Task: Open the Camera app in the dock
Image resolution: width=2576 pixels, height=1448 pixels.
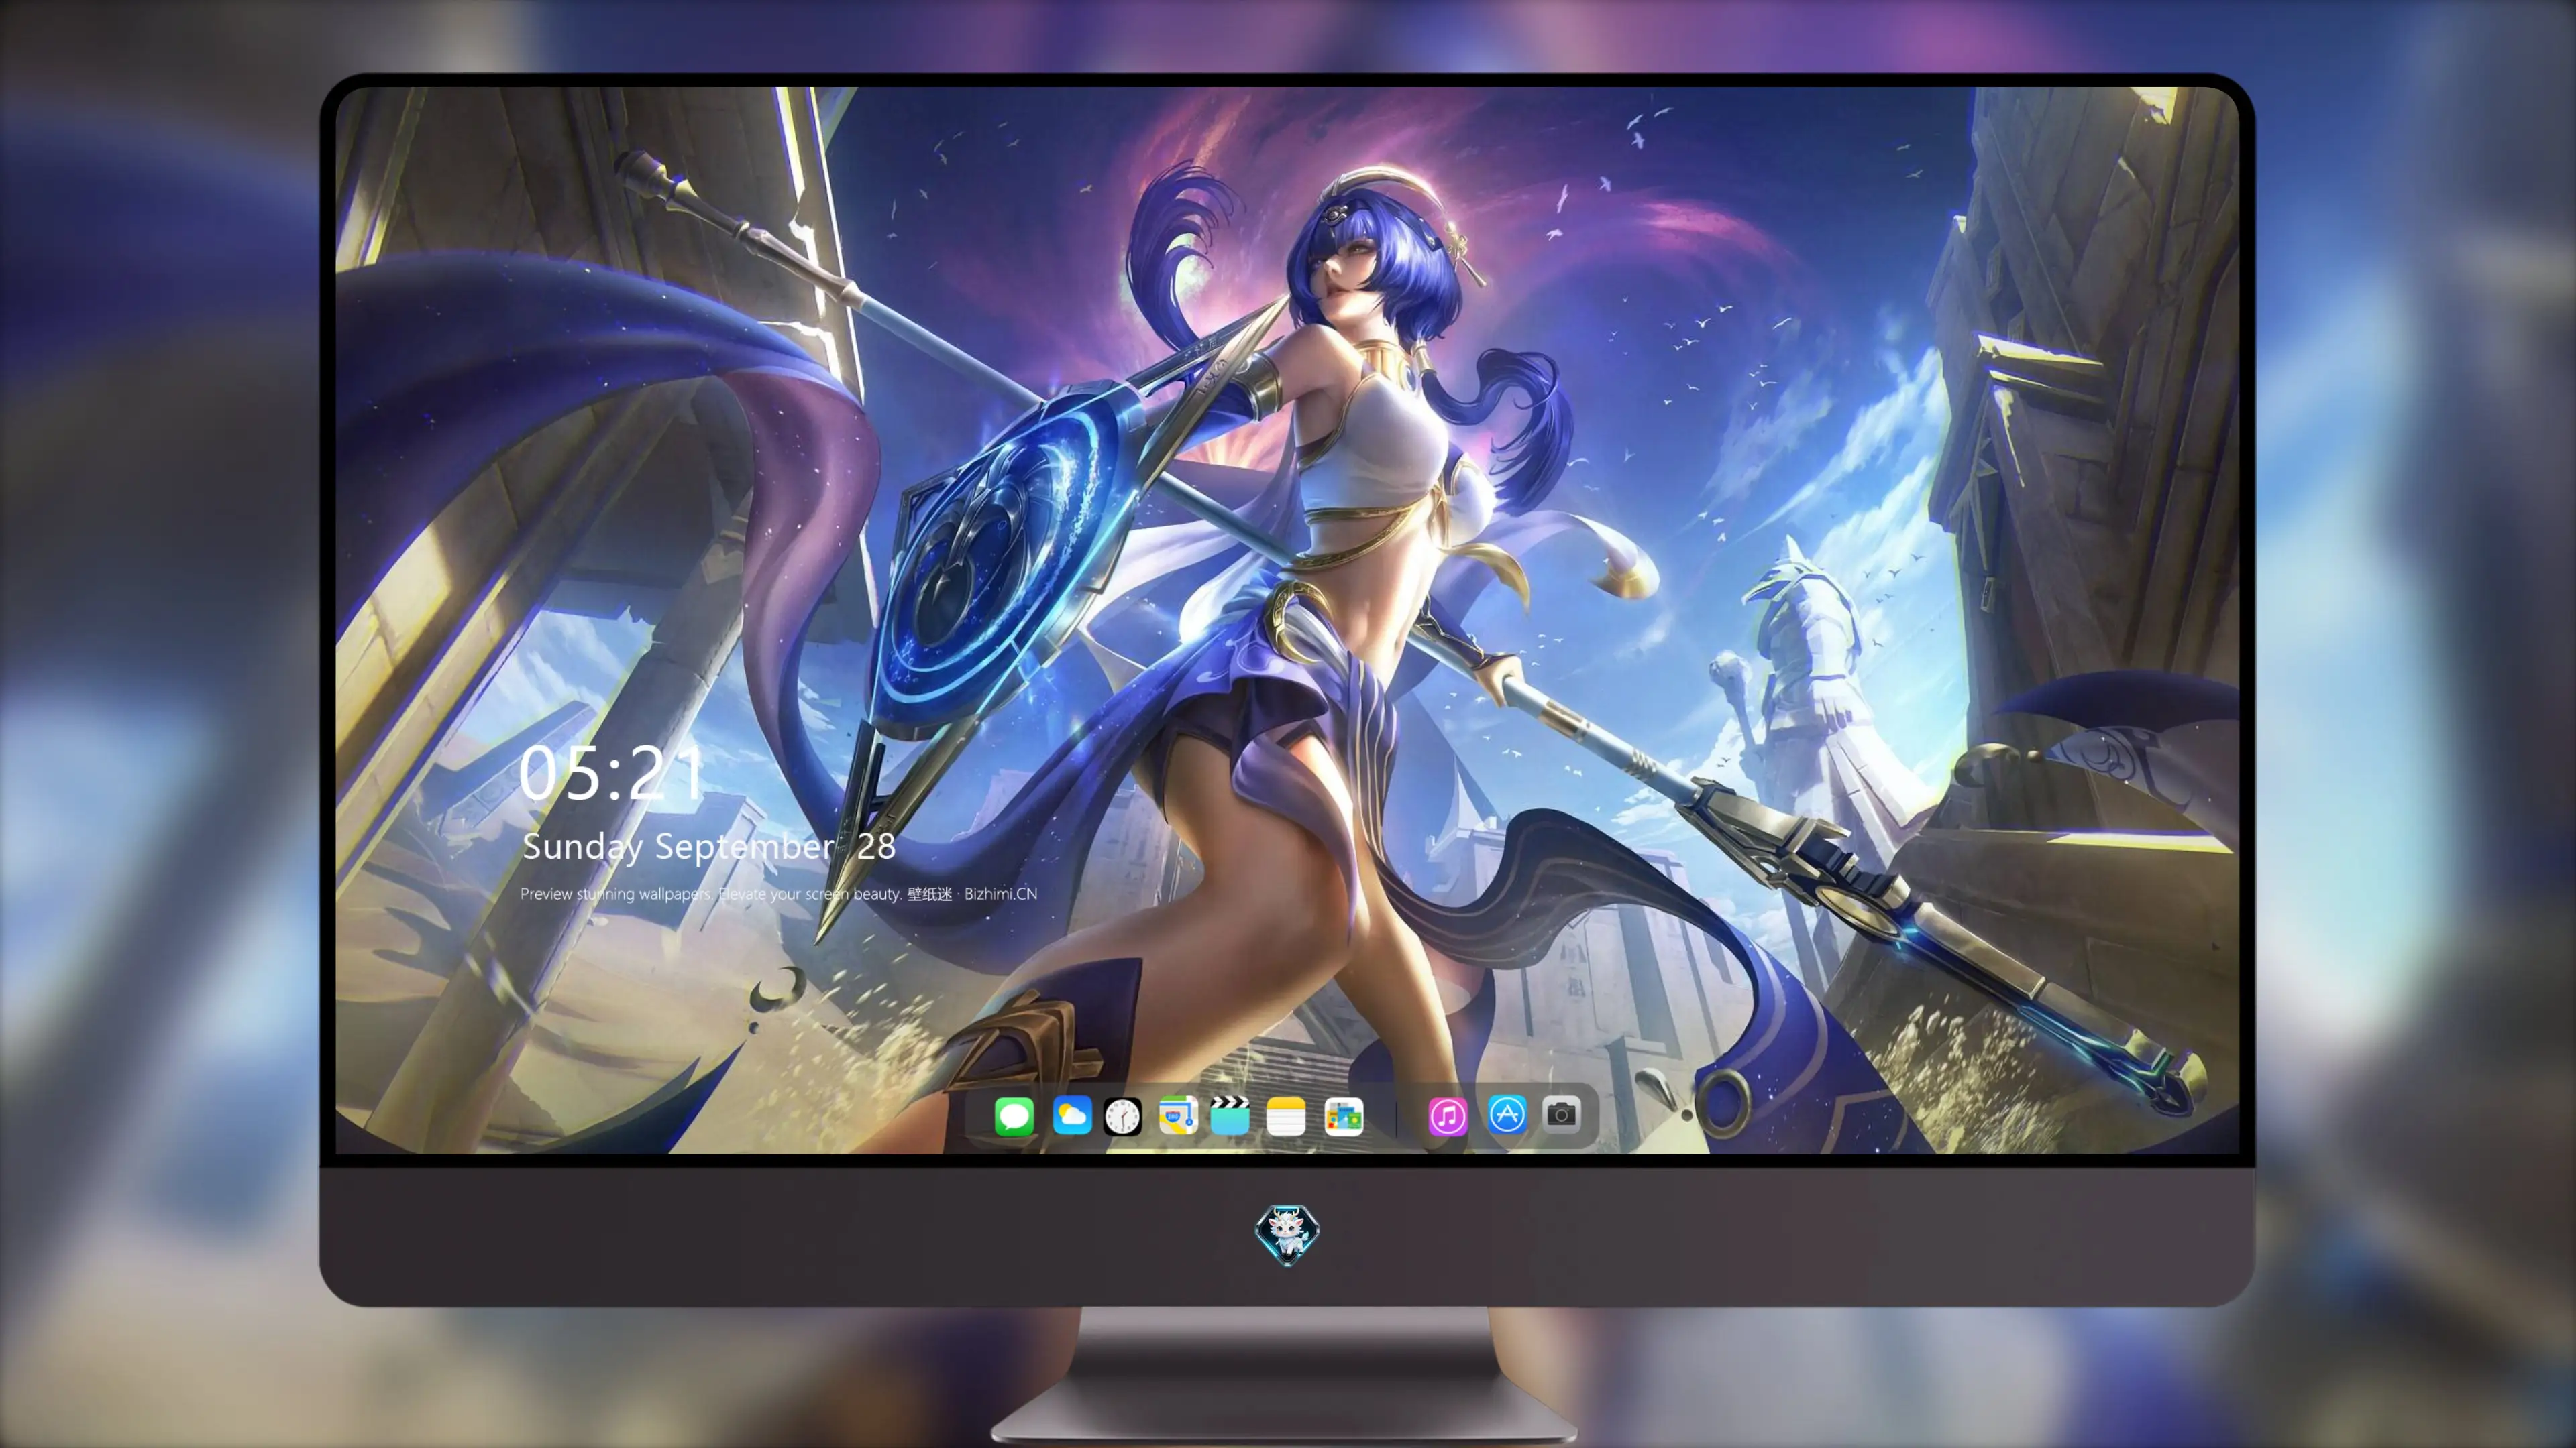Action: coord(1562,1114)
